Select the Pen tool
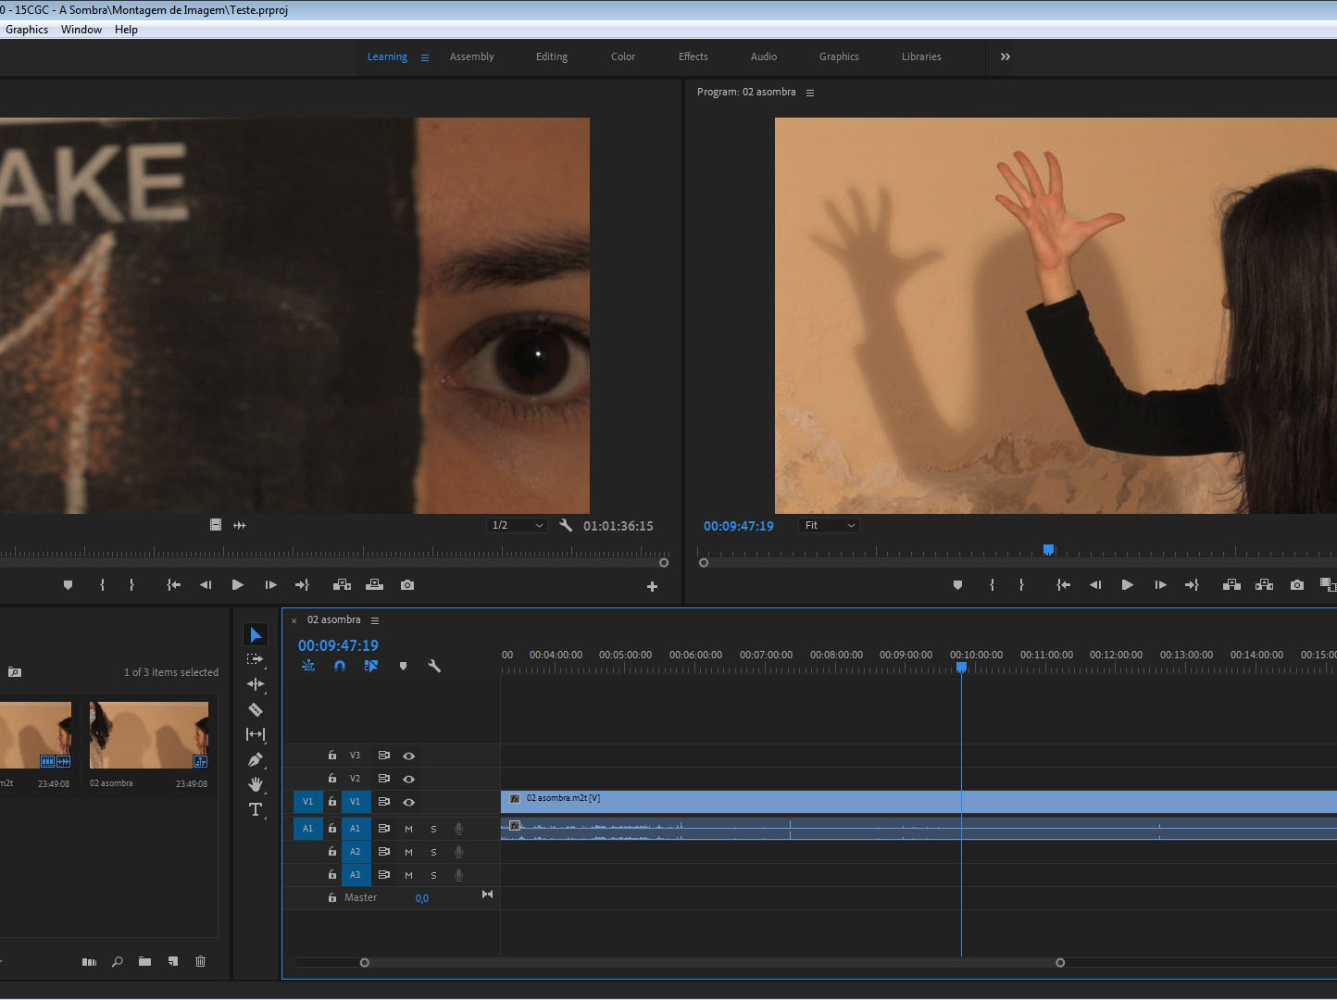Viewport: 1337px width, 1000px height. (x=256, y=759)
